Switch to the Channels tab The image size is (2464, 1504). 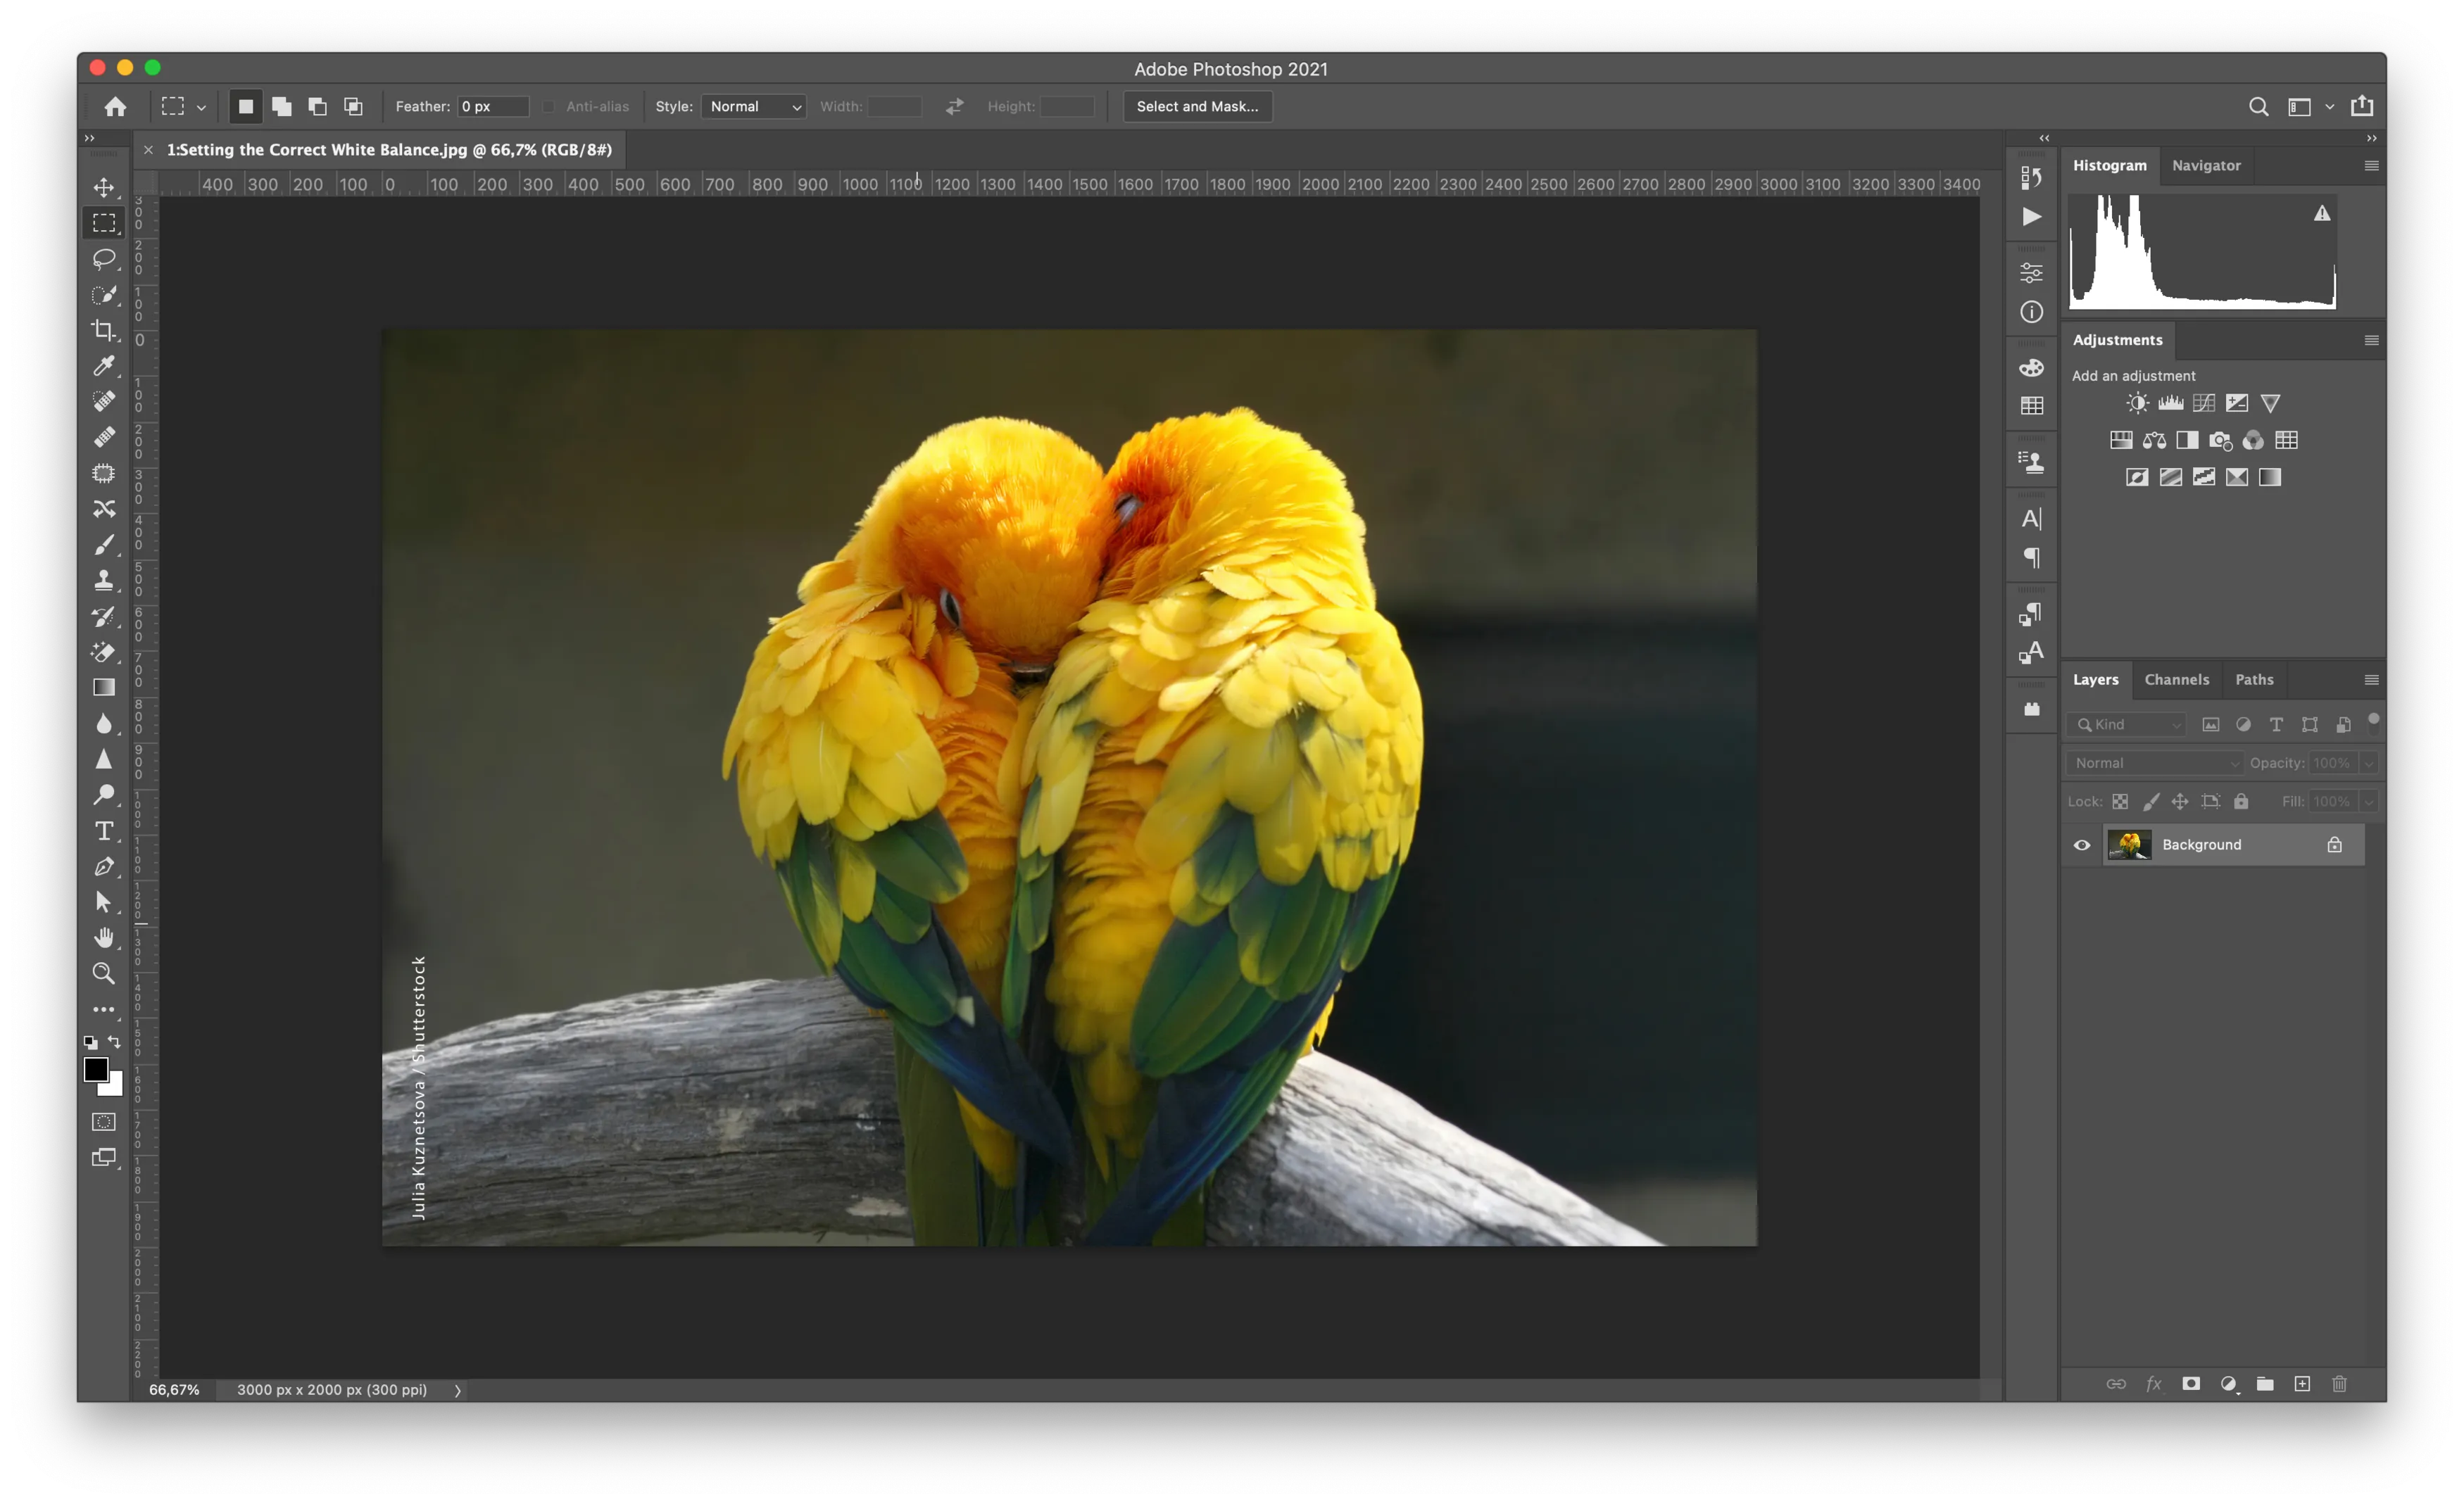(2176, 679)
